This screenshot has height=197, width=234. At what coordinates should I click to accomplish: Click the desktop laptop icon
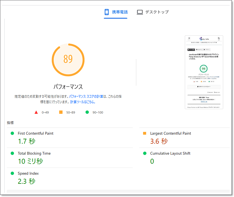point(140,12)
